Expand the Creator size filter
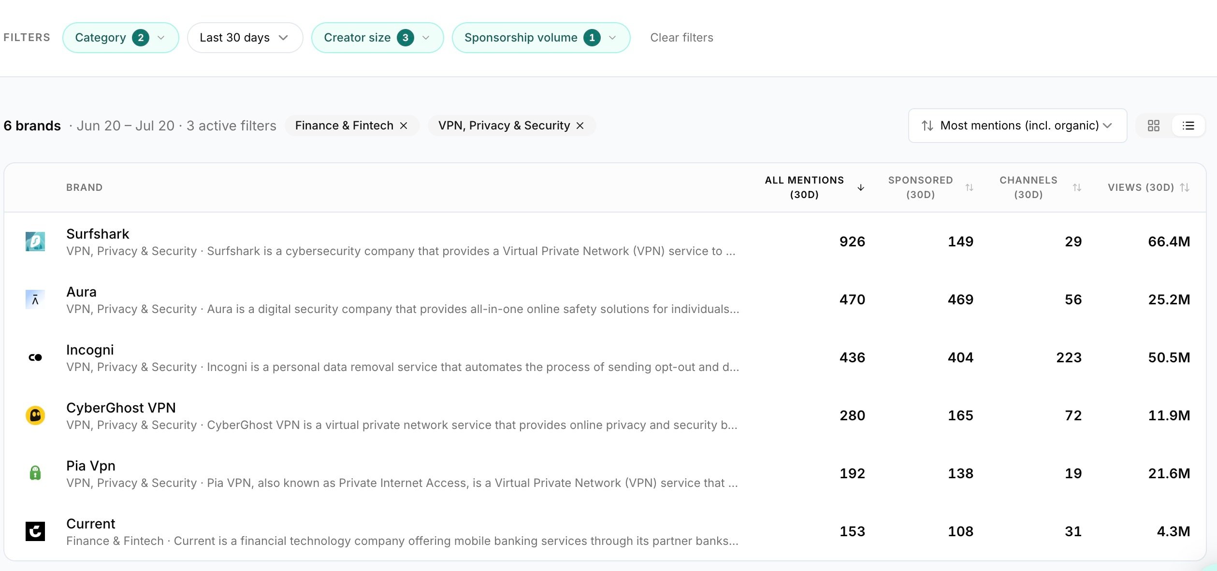Viewport: 1217px width, 571px height. pos(377,38)
